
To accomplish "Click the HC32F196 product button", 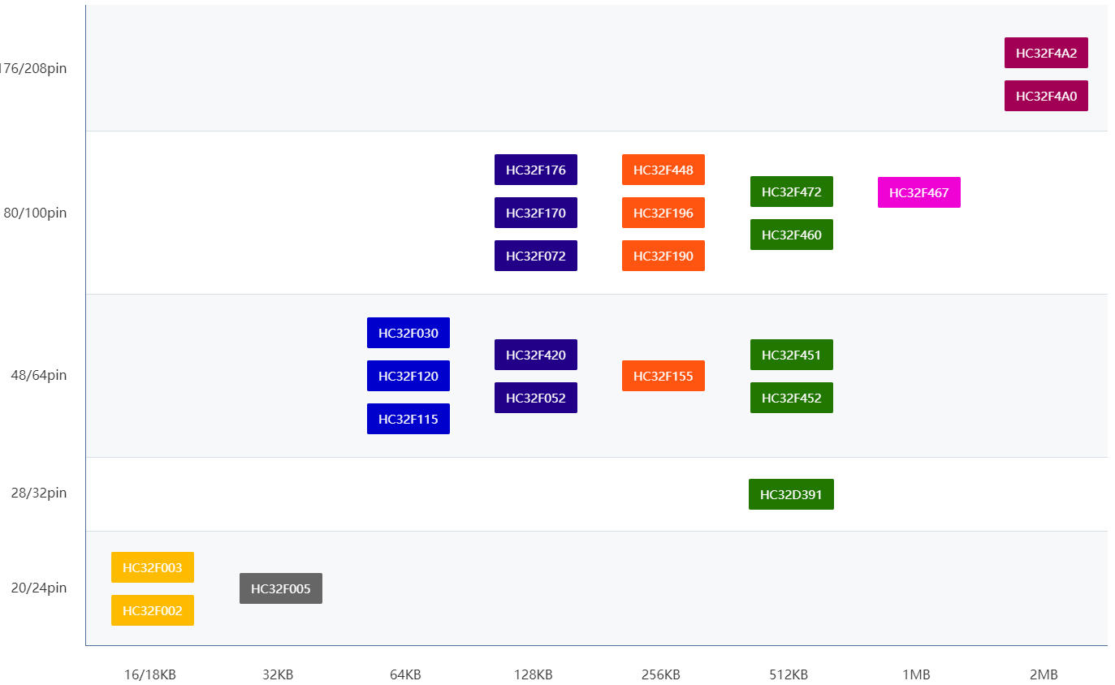I will point(663,213).
